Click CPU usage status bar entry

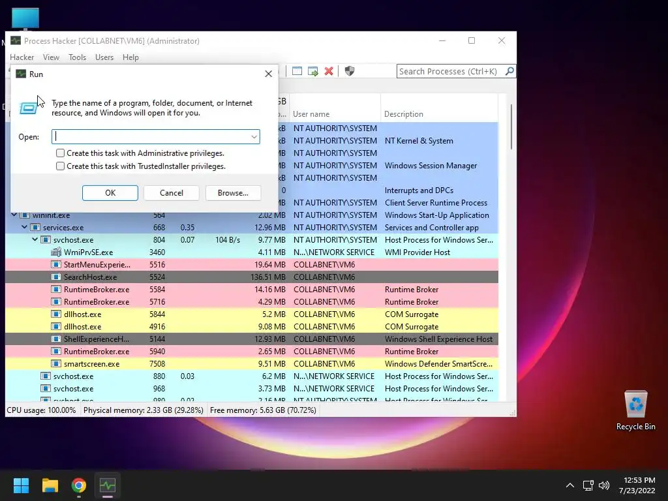(x=41, y=410)
